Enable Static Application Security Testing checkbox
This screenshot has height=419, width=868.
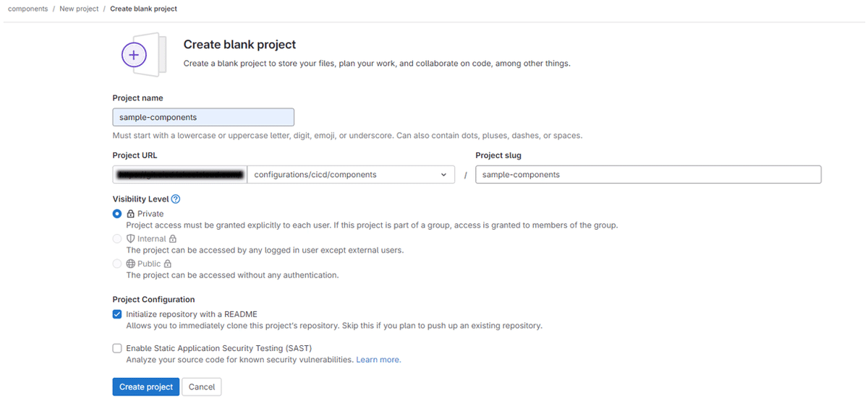(x=117, y=348)
